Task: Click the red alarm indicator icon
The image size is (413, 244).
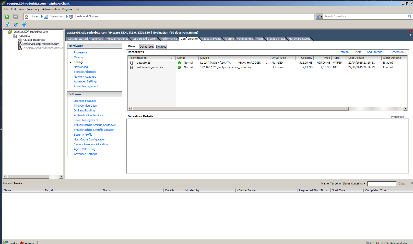Action: tap(410, 32)
